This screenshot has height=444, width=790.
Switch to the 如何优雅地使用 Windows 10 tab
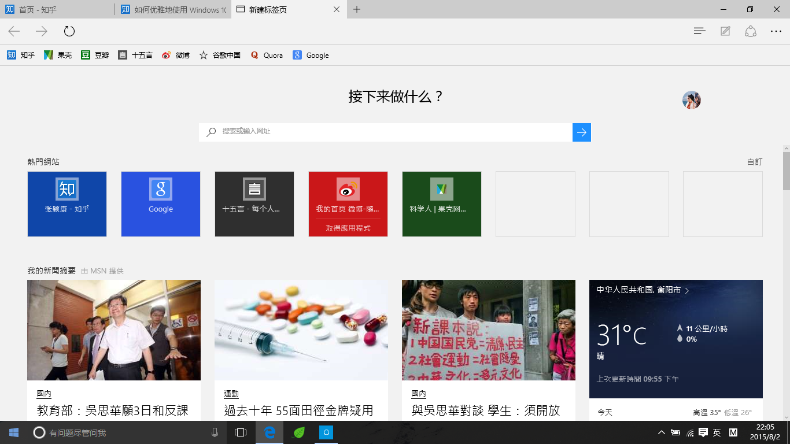(173, 9)
